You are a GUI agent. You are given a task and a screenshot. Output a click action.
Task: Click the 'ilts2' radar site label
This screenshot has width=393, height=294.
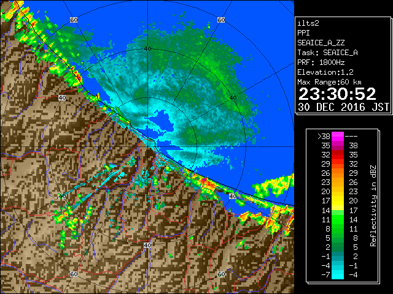[308, 23]
